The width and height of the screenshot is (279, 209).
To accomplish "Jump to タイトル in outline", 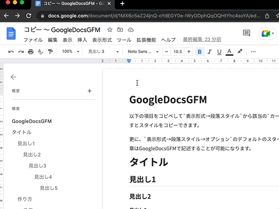I will [22, 132].
